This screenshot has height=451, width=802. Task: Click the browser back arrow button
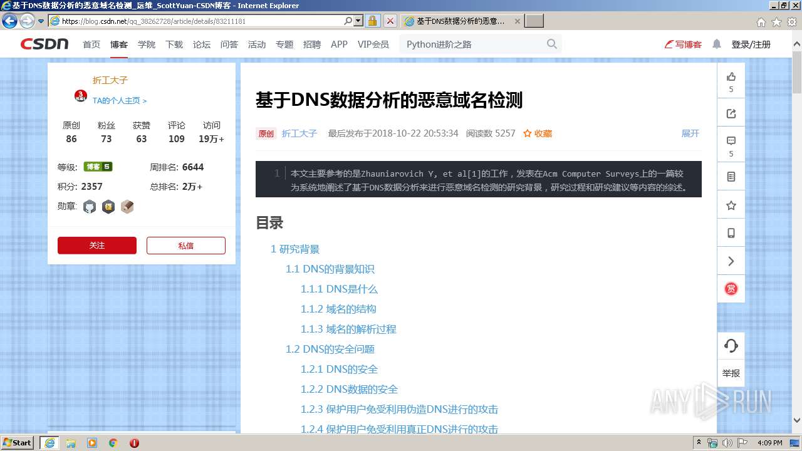pos(9,21)
